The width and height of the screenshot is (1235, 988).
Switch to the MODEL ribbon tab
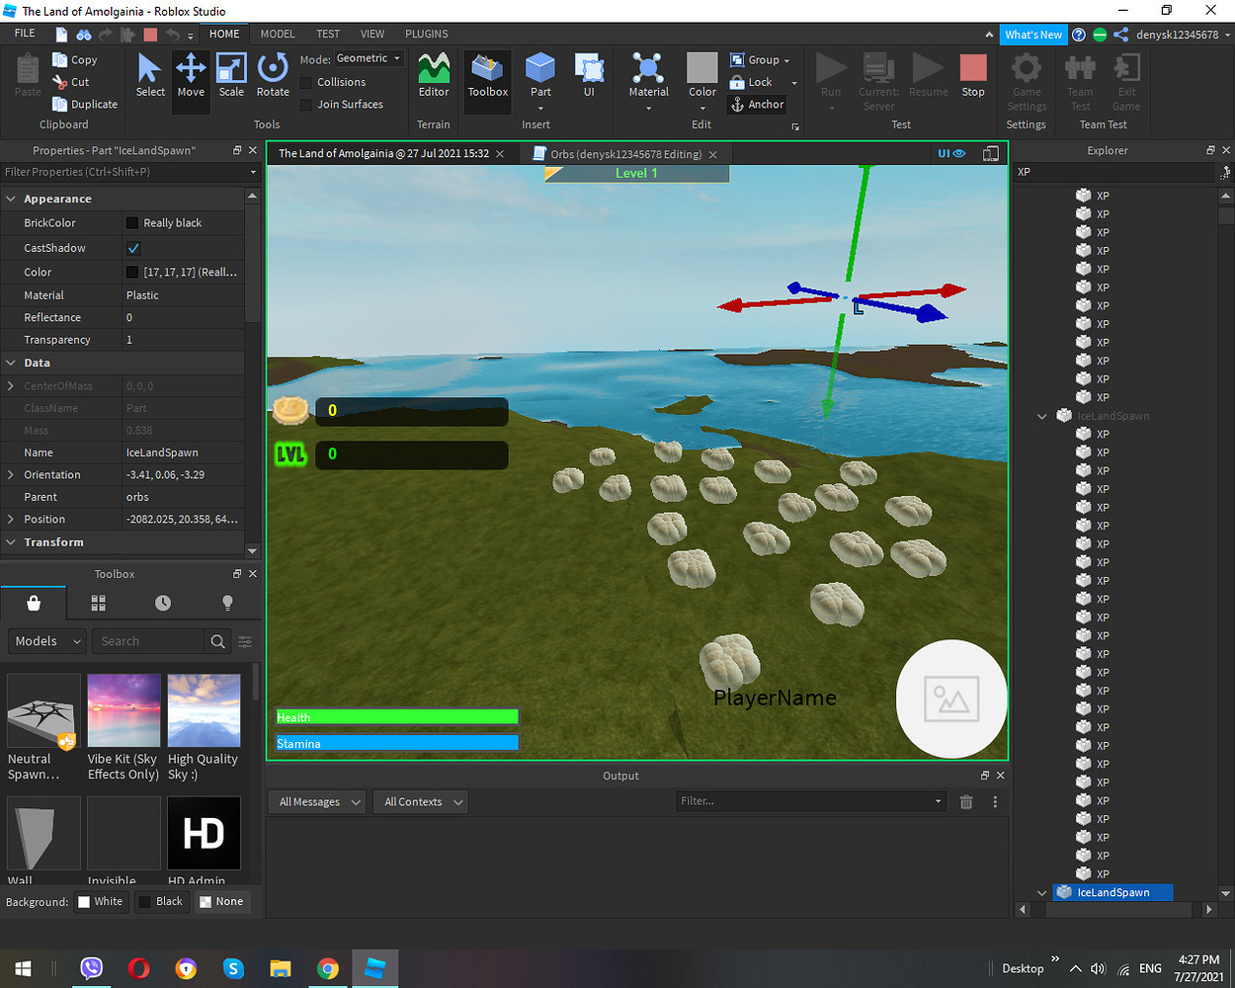click(278, 34)
